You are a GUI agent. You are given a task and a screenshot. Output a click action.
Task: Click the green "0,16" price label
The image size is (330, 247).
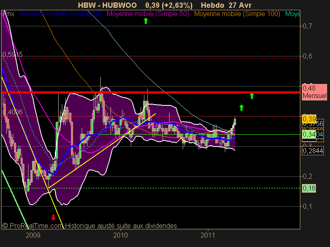pos(309,188)
